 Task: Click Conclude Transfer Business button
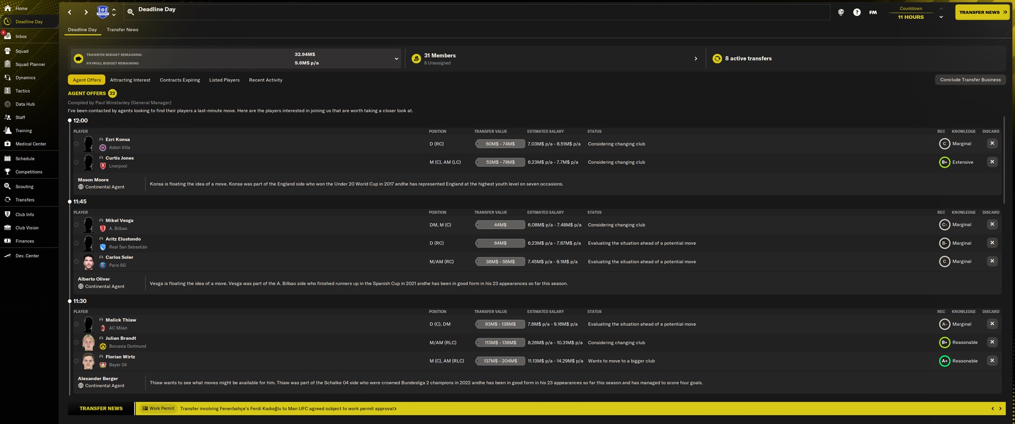click(x=970, y=80)
